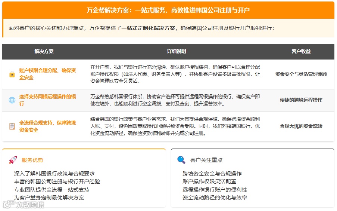Click the 解决方案 column header

click(x=44, y=51)
